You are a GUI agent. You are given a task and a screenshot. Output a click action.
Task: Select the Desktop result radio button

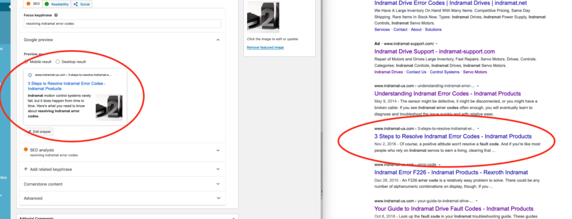point(58,61)
